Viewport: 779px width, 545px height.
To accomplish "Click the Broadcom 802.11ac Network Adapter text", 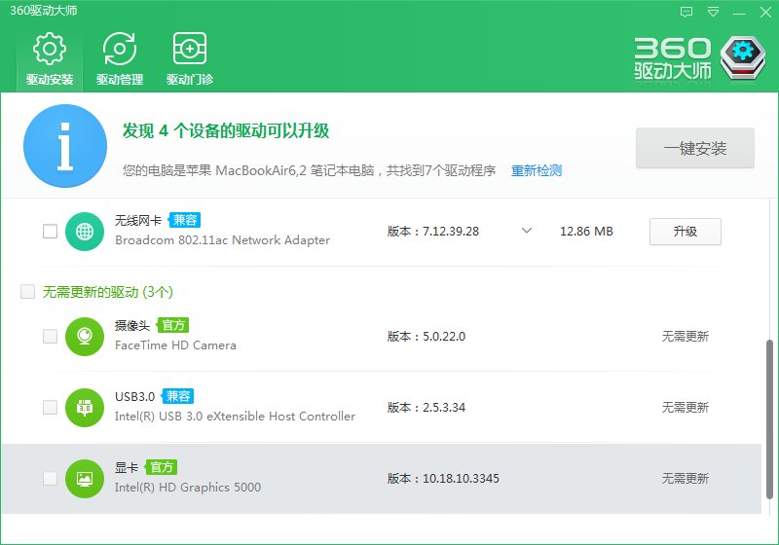I will pos(223,240).
